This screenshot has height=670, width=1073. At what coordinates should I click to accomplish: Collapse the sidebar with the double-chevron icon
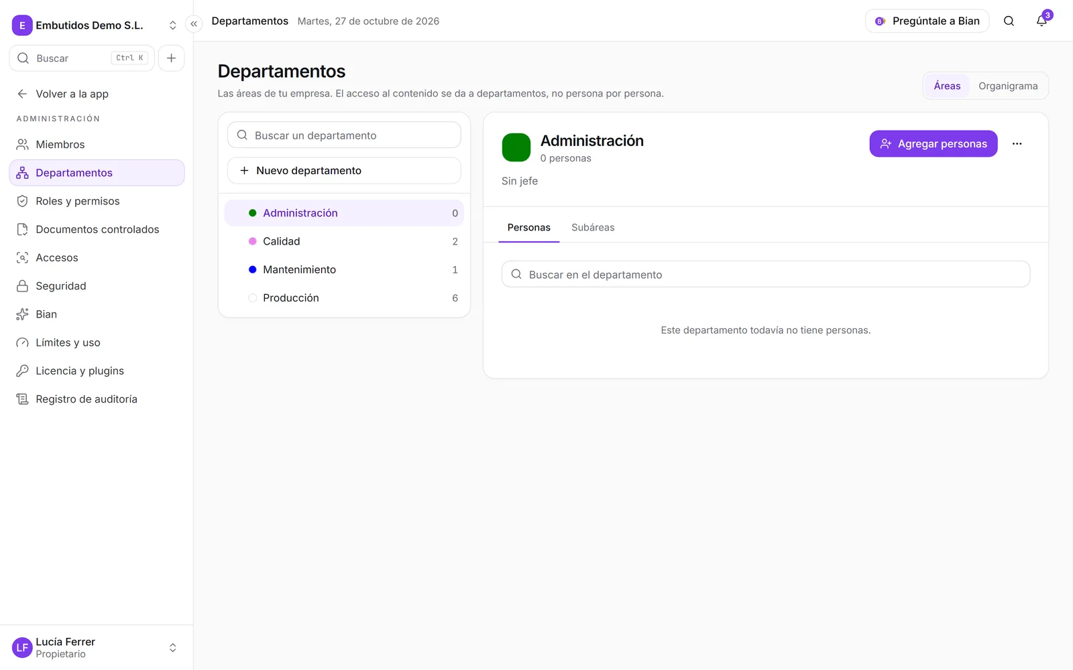[x=194, y=24]
